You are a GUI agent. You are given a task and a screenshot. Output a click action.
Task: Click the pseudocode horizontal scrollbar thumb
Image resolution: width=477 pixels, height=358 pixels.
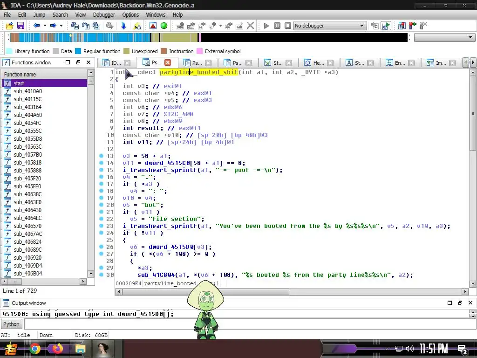click(205, 292)
